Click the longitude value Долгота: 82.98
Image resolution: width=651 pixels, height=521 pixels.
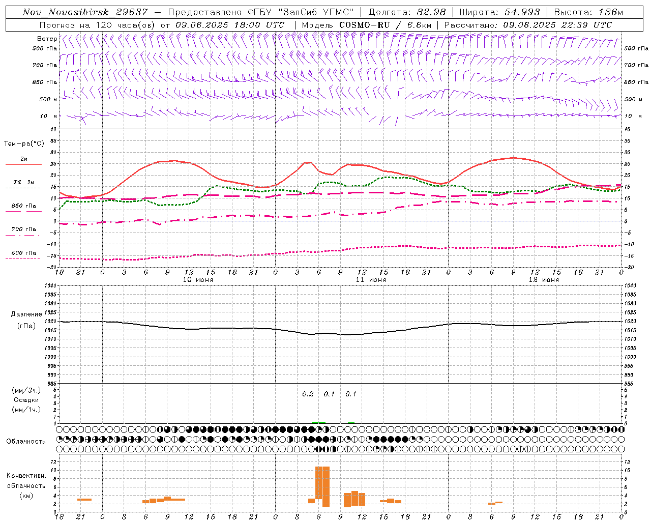(407, 12)
